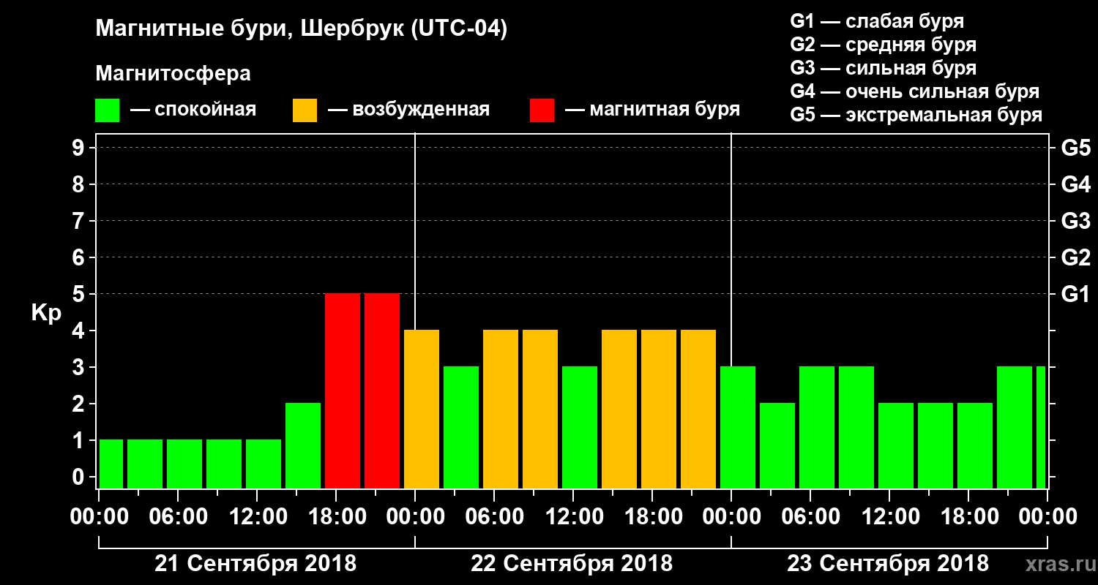Screen dimensions: 1098x585
Task: Click the last orange bar on 22 September
Action: click(x=698, y=409)
